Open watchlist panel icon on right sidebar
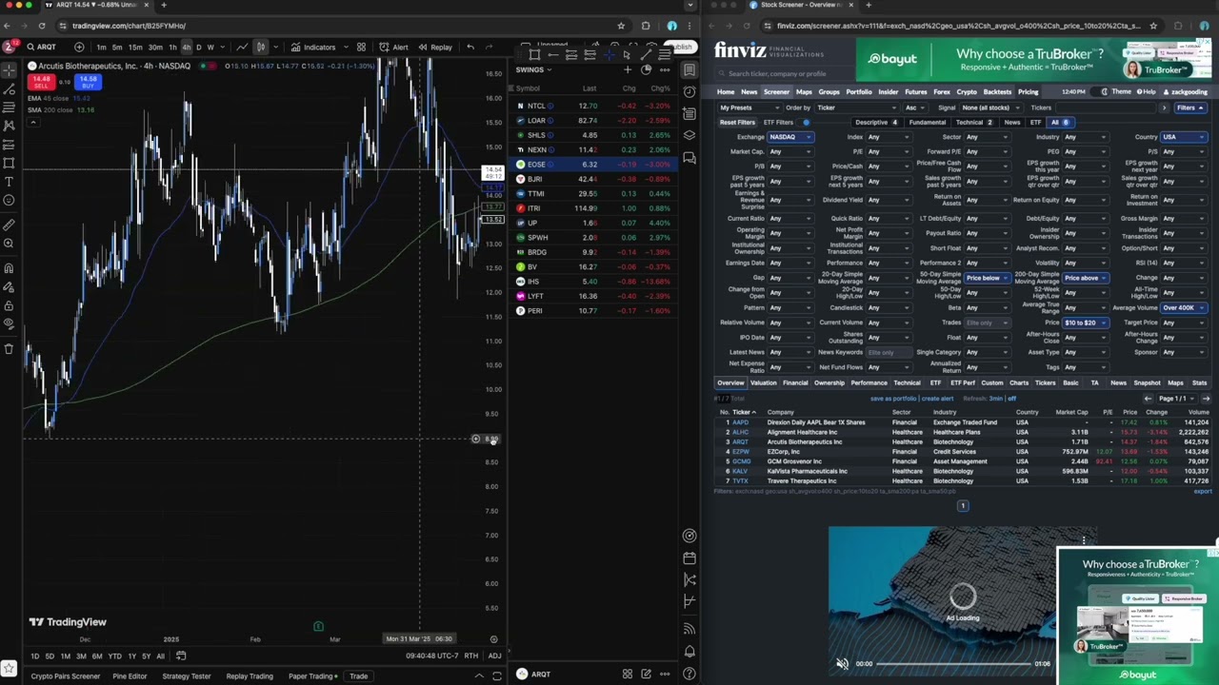Screen dimensions: 1219x685 click(x=689, y=69)
